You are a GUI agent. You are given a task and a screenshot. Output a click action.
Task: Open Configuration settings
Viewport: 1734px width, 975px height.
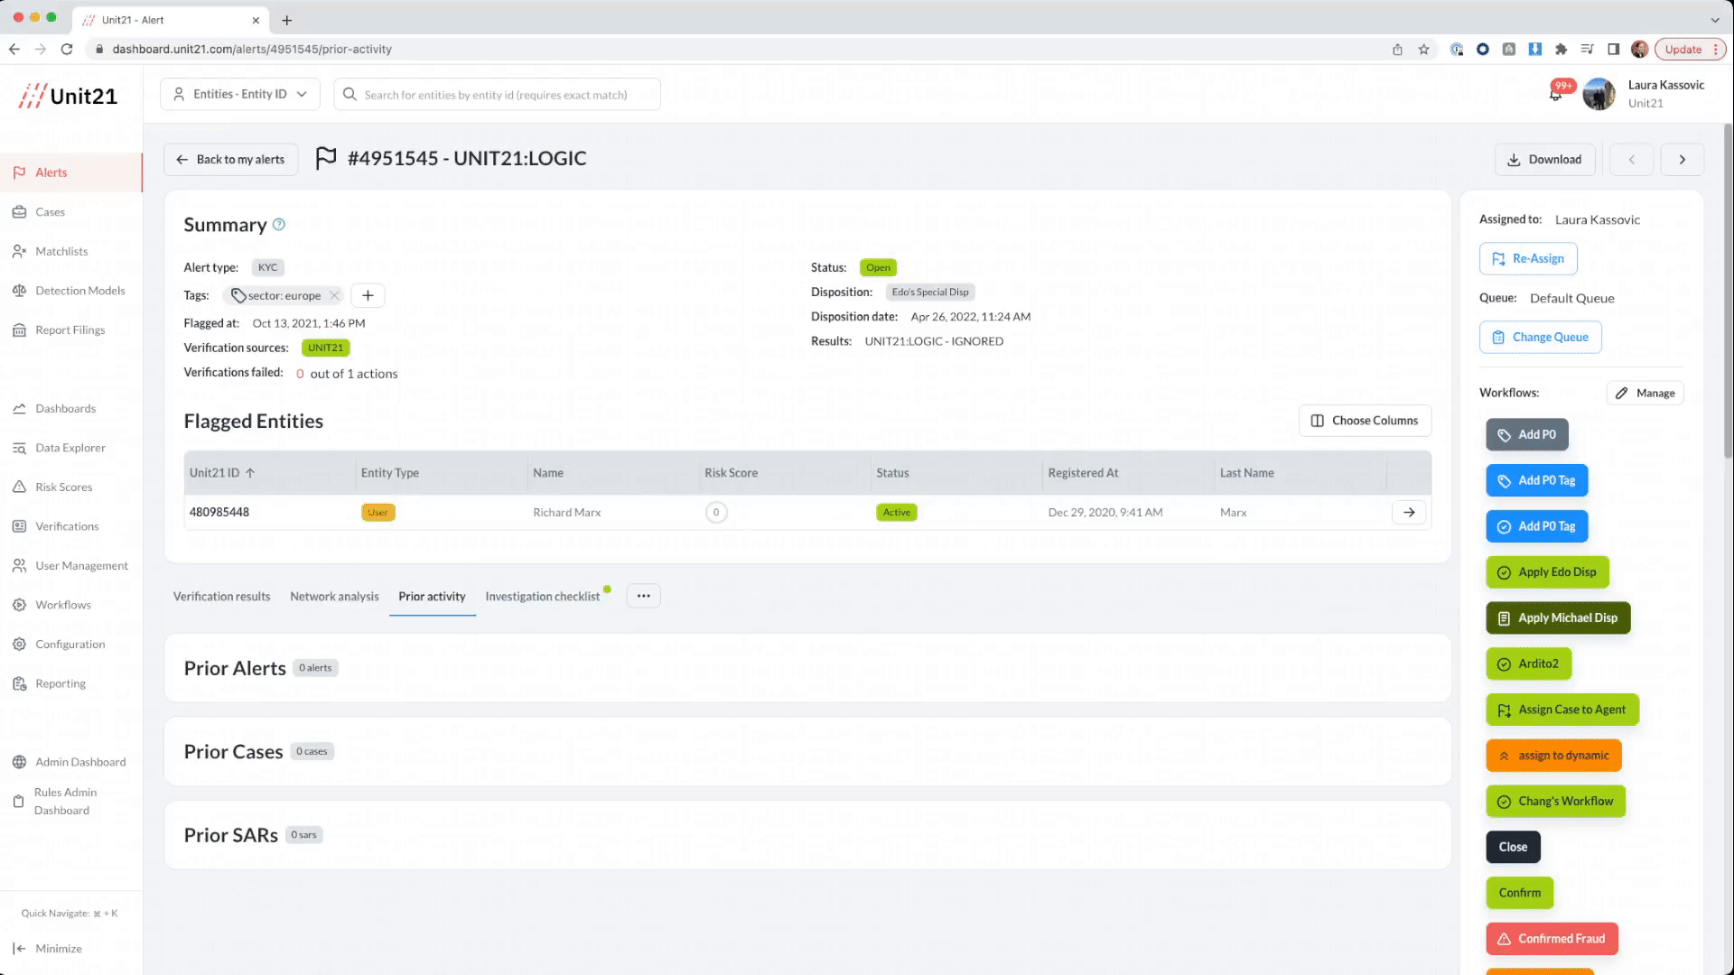pos(70,645)
